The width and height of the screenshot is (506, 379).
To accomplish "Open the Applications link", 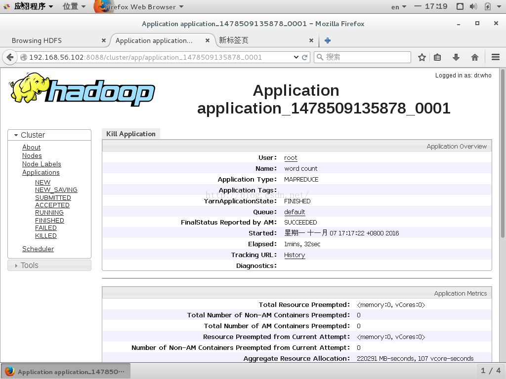I will pos(41,172).
